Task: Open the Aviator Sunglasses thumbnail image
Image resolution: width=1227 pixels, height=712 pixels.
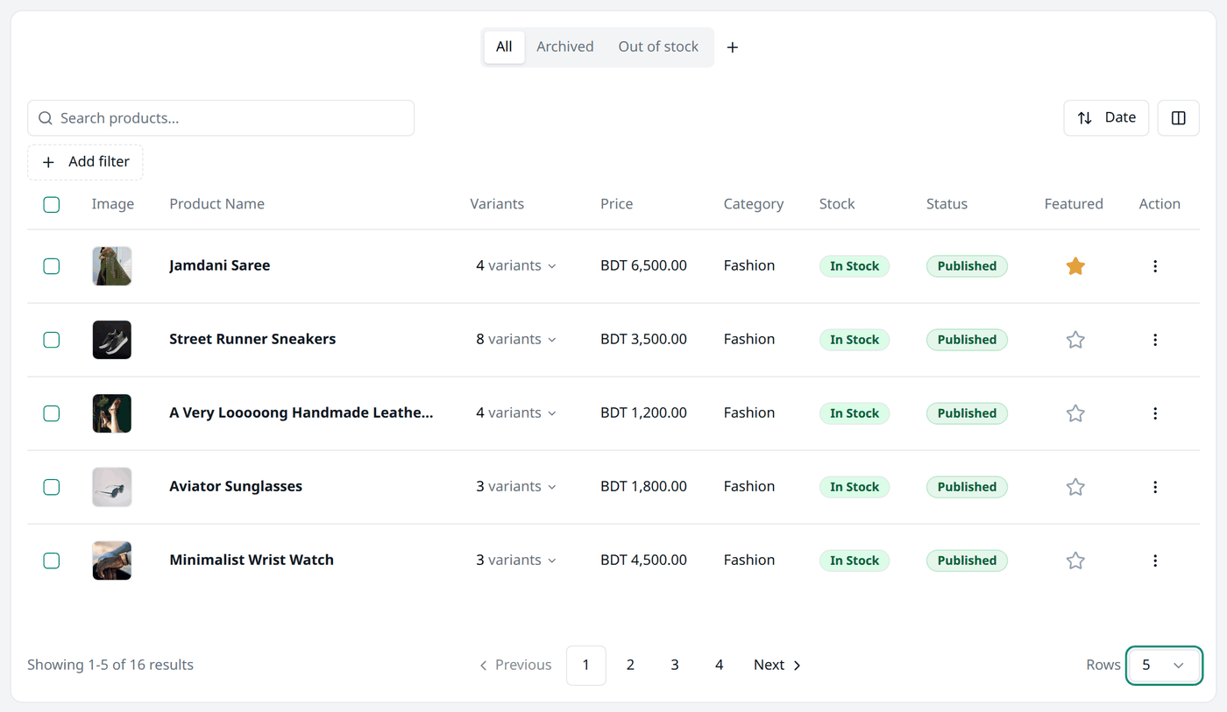Action: (112, 487)
